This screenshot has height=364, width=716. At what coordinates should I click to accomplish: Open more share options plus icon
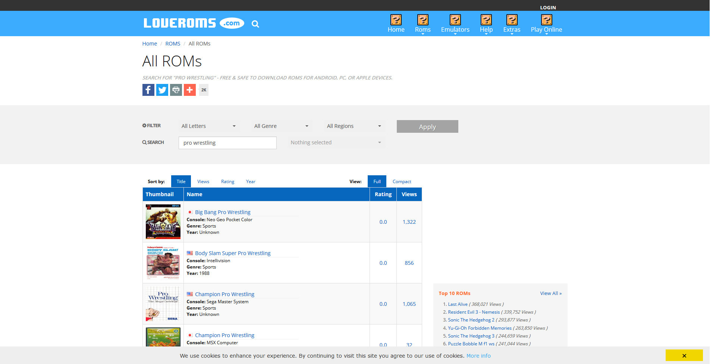pyautogui.click(x=190, y=90)
